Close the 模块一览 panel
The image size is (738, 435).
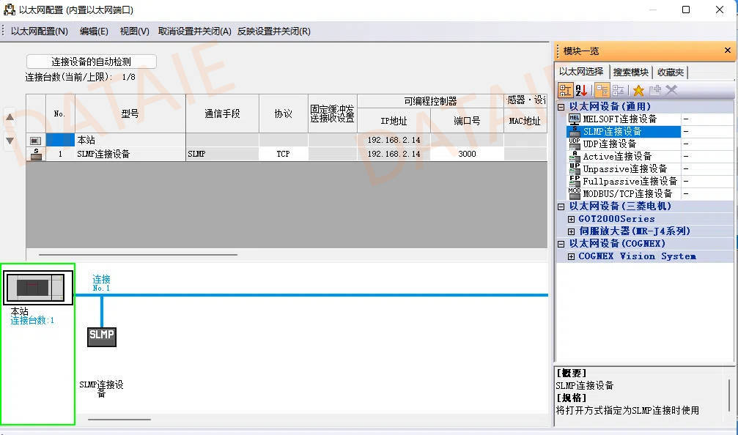727,51
